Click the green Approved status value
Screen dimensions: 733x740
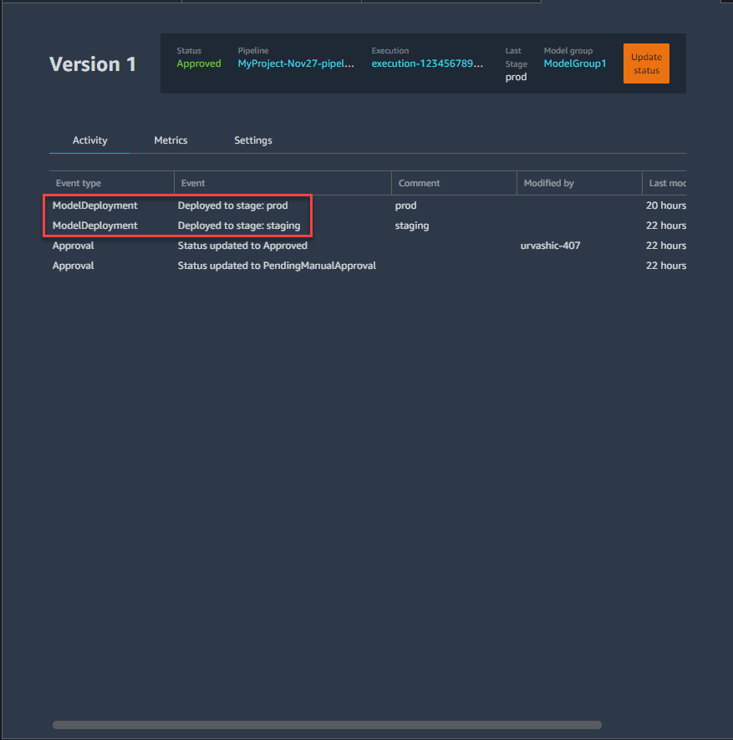click(199, 63)
